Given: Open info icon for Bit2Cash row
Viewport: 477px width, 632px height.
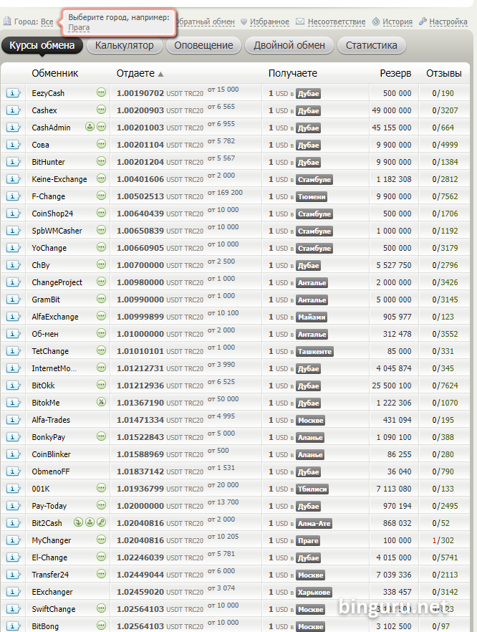Looking at the screenshot, I should pyautogui.click(x=13, y=523).
